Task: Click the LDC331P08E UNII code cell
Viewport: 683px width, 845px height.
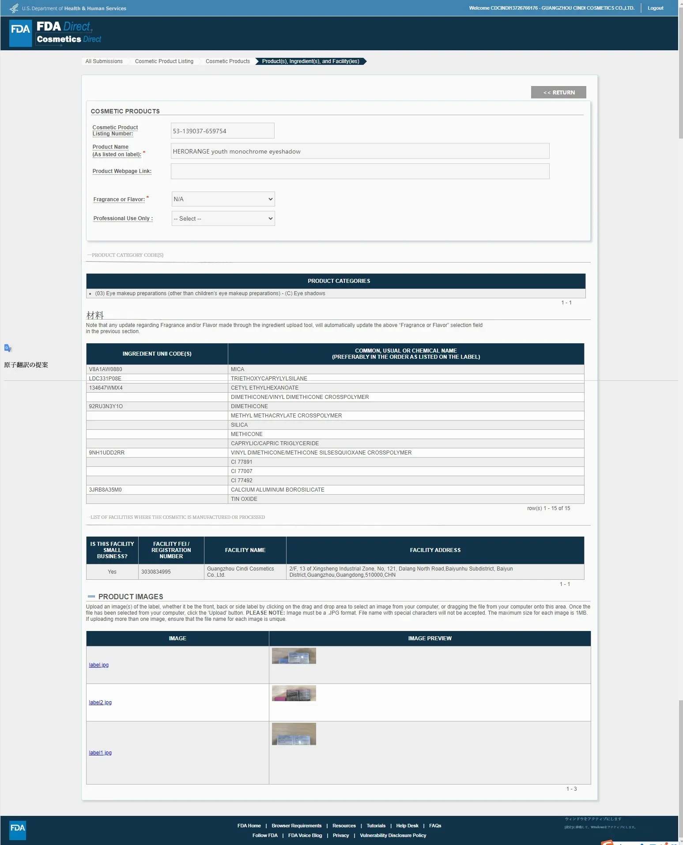Action: [x=157, y=379]
